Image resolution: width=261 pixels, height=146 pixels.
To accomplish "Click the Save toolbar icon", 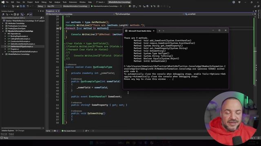I will [x=21, y=6].
